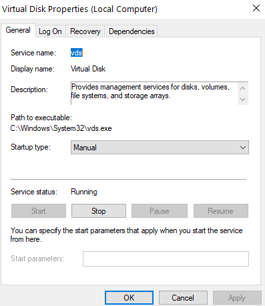The width and height of the screenshot is (265, 306).
Task: Click the Running service status text
Action: (84, 192)
